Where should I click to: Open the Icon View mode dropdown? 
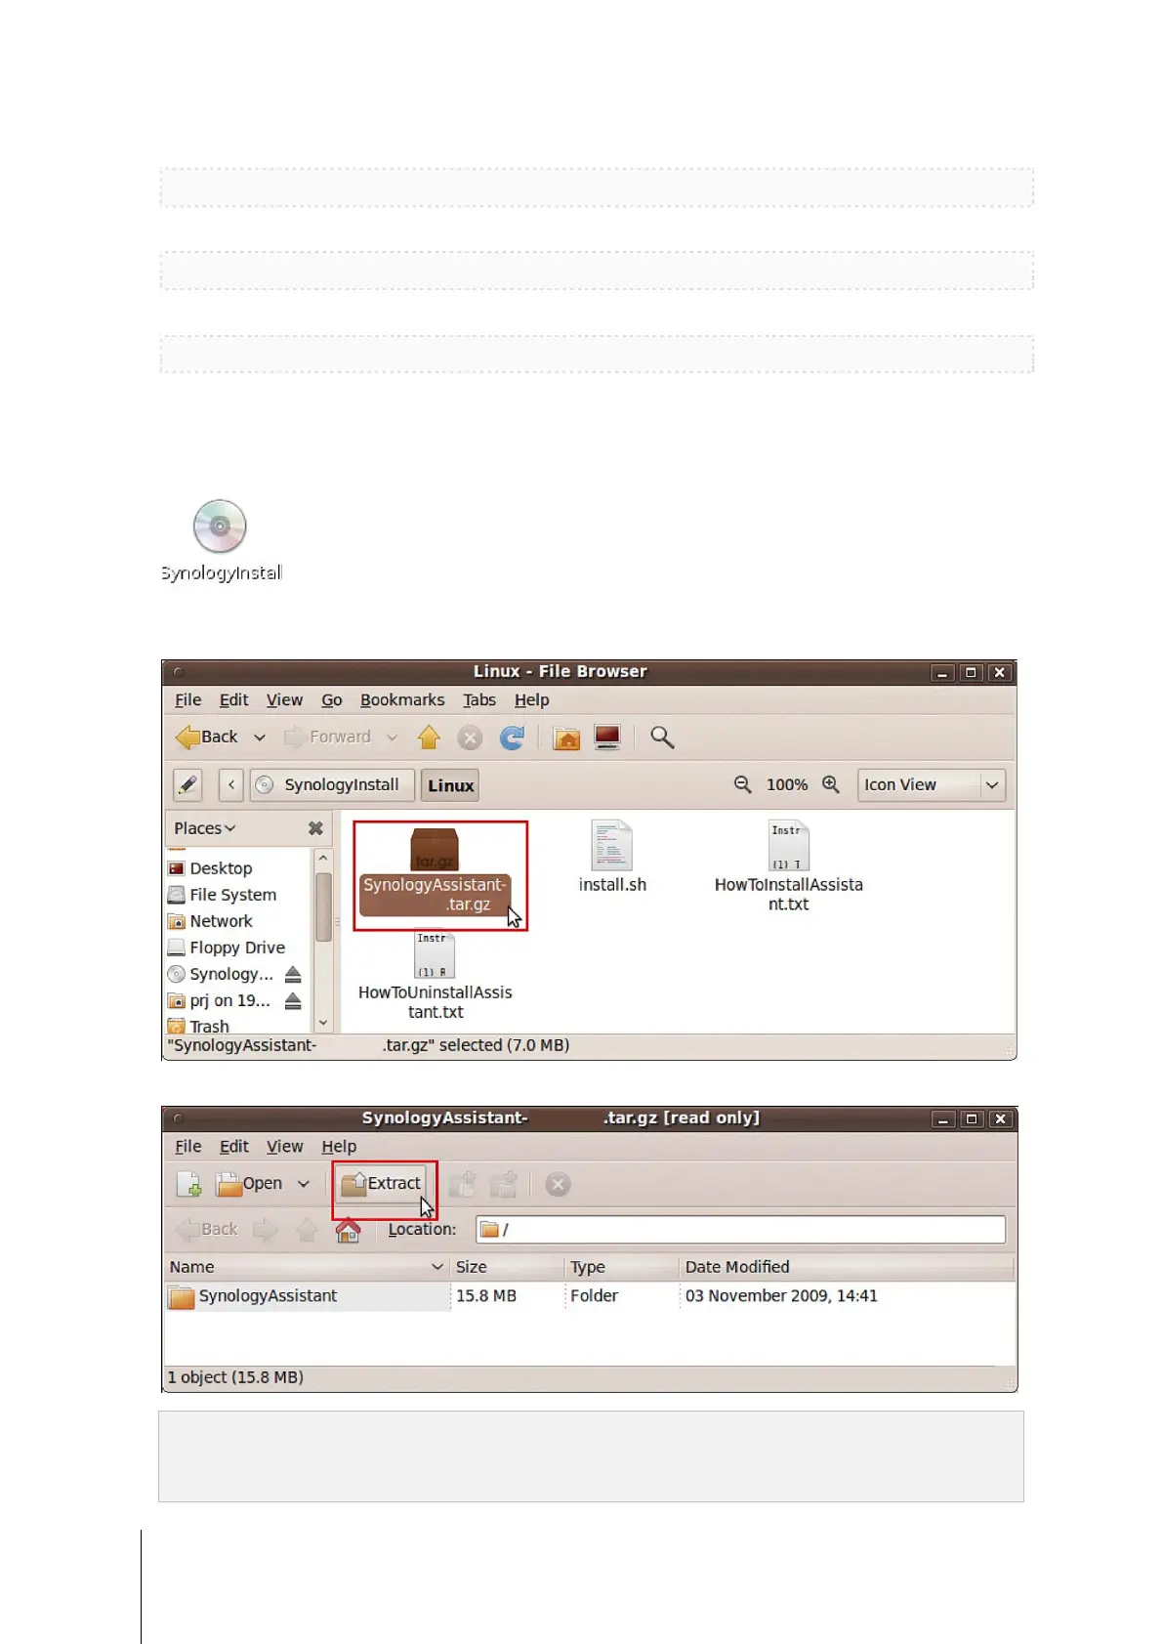click(931, 785)
